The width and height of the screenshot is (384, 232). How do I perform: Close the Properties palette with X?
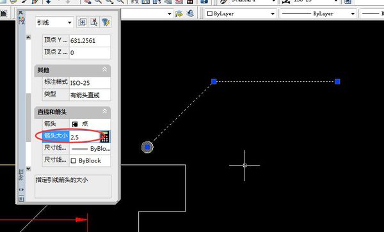click(20, 13)
